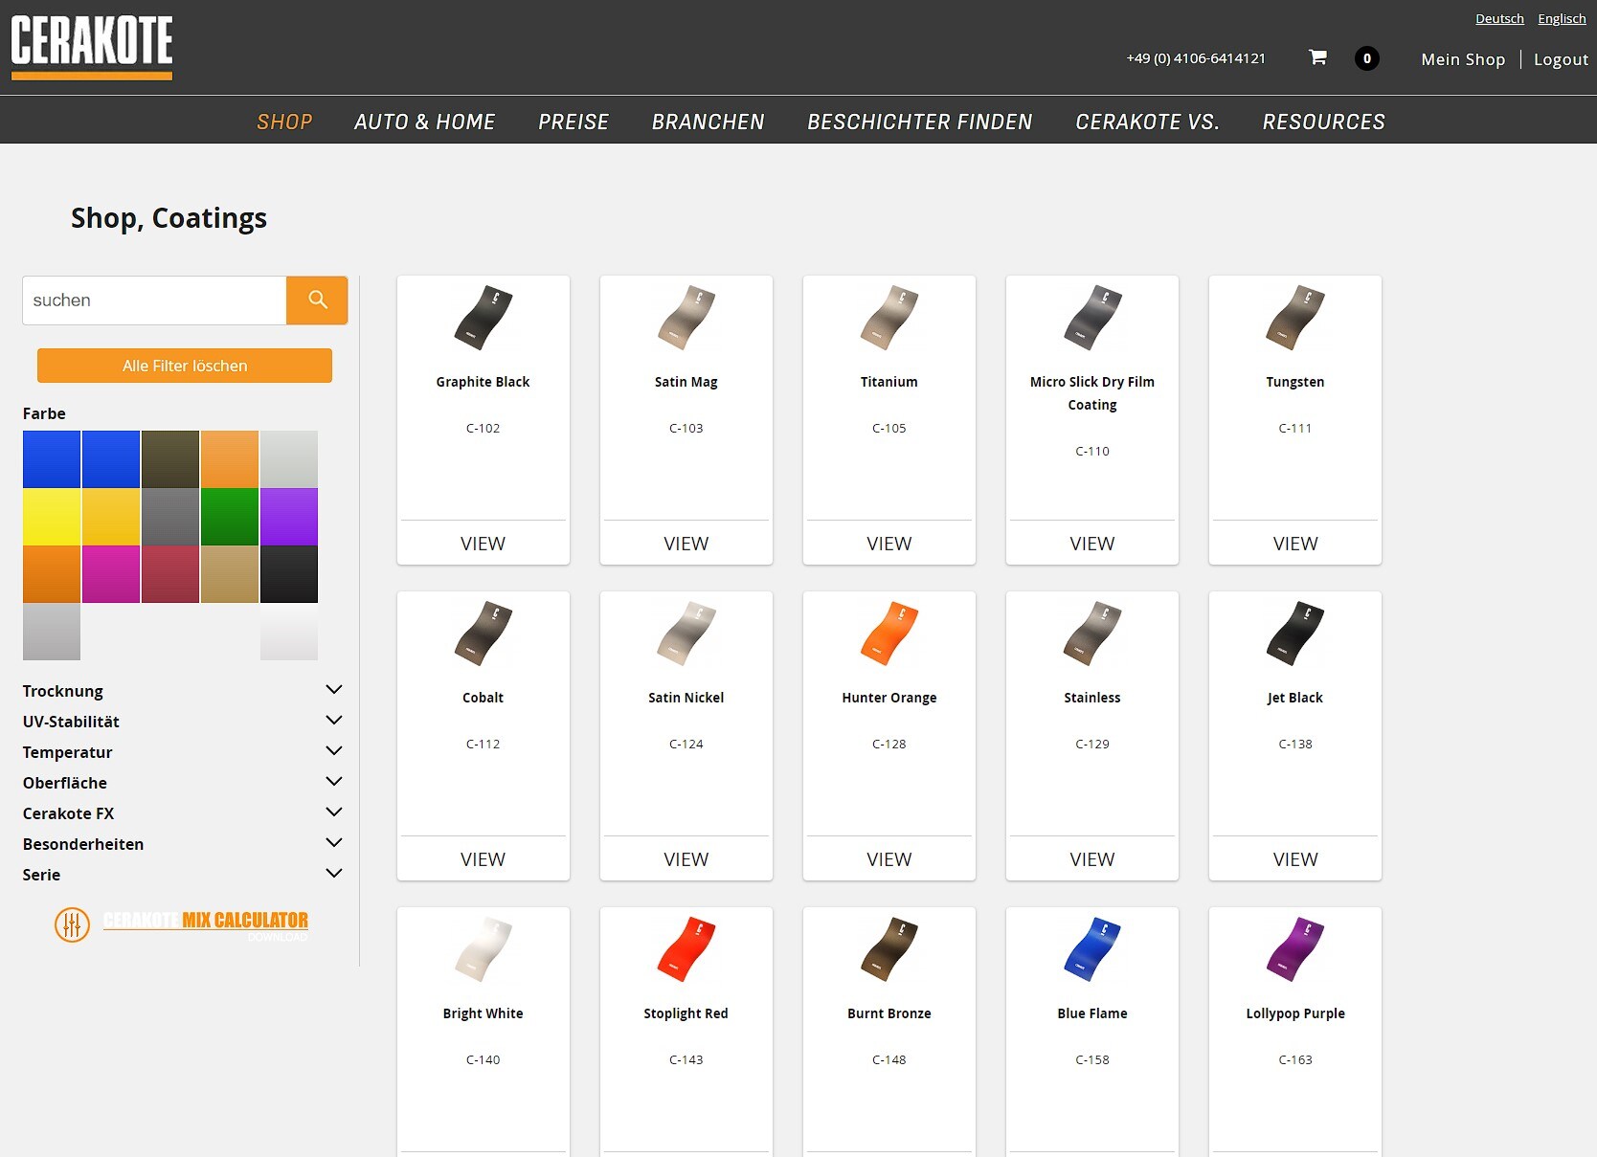Click the Cerakote logo in header

(x=92, y=46)
